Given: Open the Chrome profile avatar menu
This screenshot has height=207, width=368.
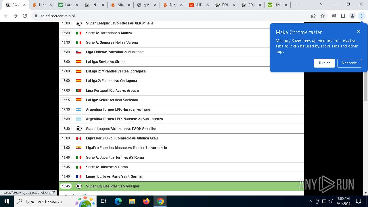Looking at the screenshot, I should coord(352,16).
